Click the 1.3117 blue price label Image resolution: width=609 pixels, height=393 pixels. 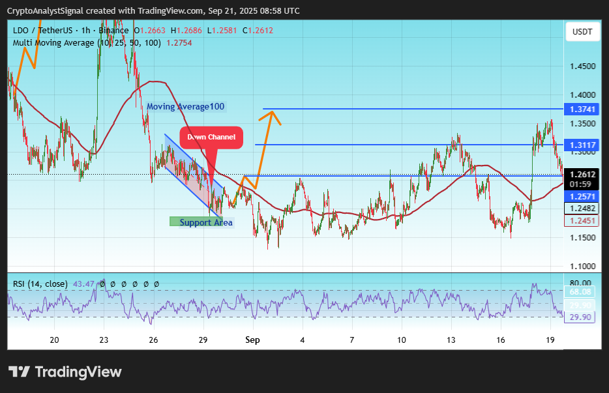pyautogui.click(x=582, y=145)
